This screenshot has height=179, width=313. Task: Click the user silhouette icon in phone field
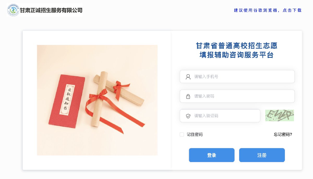188,77
